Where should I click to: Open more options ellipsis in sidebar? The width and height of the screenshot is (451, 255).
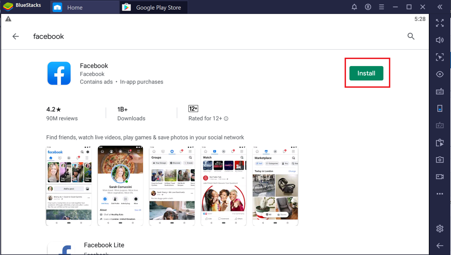coord(440,194)
